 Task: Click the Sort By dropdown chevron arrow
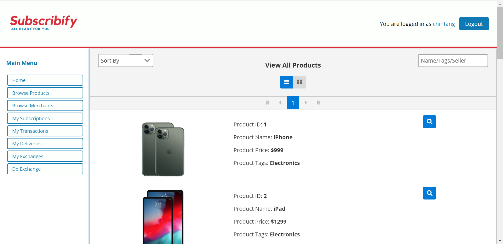147,60
